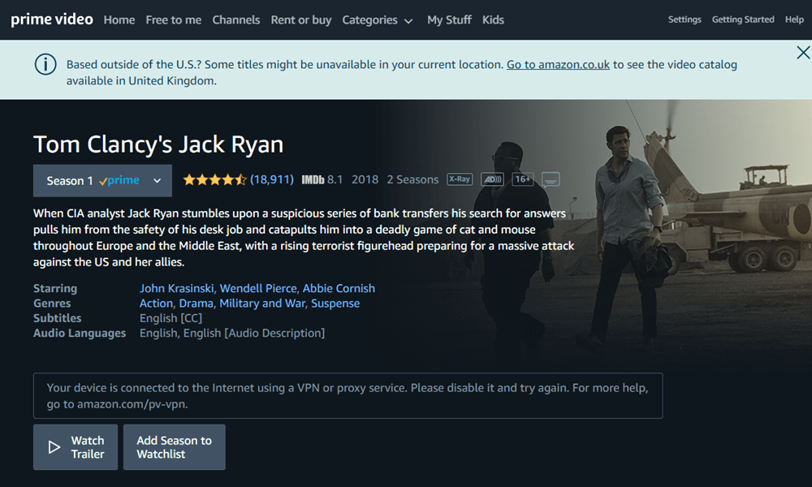Viewport: 812px width, 487px height.
Task: Open the Season 1 dropdown
Action: click(x=102, y=181)
